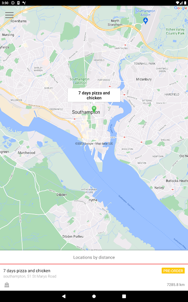Click the Netley label on map

point(159,188)
